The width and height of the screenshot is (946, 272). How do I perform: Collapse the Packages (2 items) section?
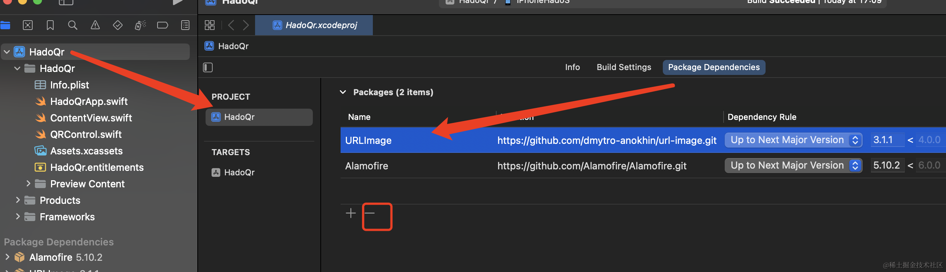tap(343, 92)
